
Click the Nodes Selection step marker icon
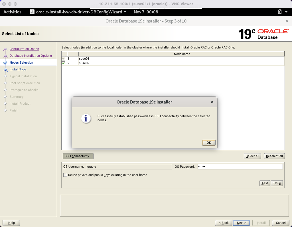pyautogui.click(x=5, y=63)
